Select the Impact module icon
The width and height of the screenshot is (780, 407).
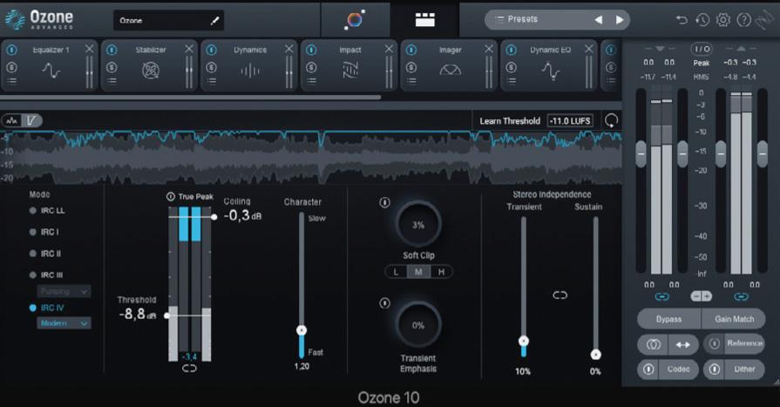coord(350,71)
